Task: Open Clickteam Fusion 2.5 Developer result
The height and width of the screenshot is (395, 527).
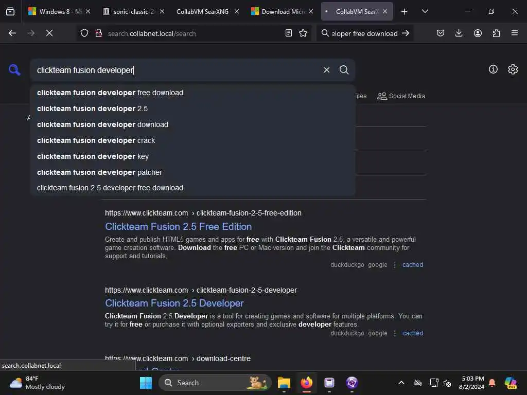Action: [174, 303]
